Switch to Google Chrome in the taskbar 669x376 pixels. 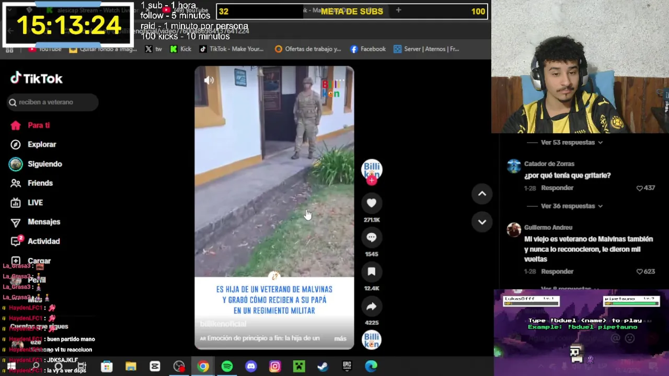point(203,367)
